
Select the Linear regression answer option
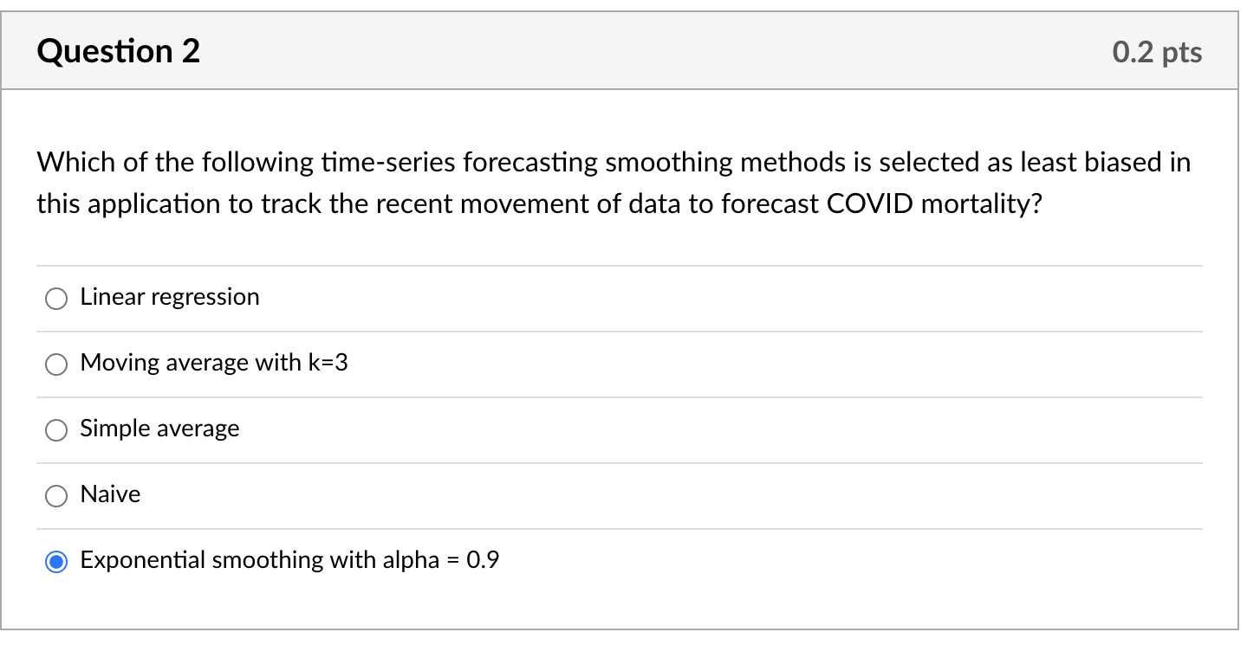click(55, 298)
